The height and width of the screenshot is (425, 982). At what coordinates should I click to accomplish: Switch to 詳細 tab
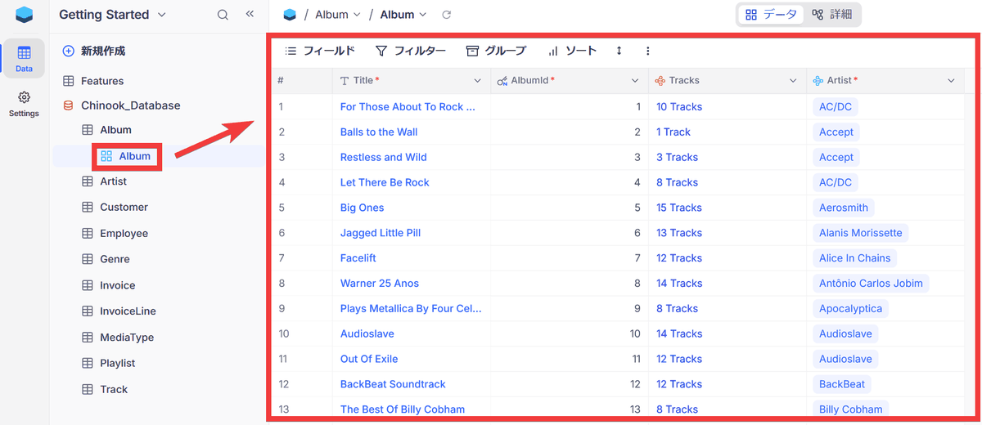point(831,15)
